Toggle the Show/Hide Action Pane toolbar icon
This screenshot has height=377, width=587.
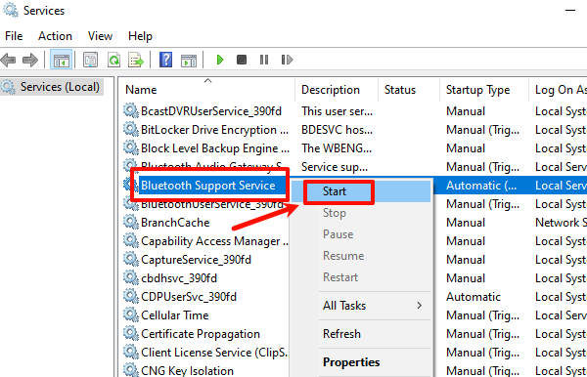[x=189, y=61]
